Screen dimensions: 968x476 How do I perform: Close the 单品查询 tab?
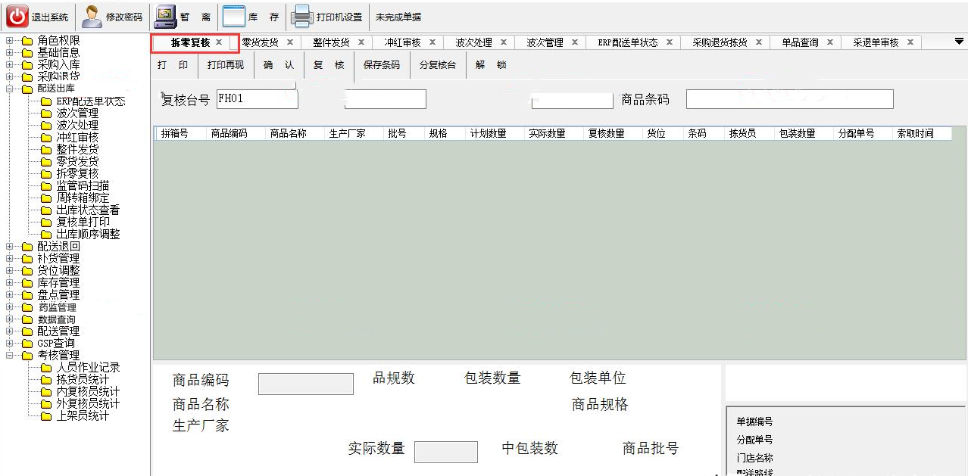[x=829, y=42]
